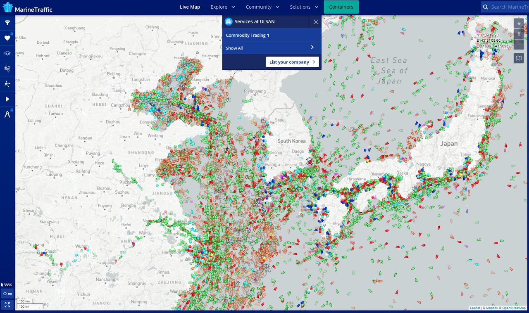Open the map type selector icon
This screenshot has width=529, height=313.
[519, 58]
